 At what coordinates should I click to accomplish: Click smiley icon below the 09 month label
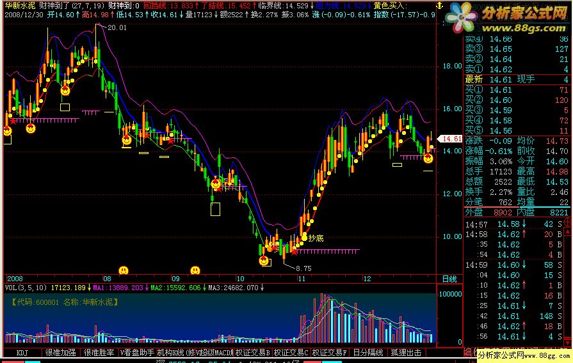click(x=195, y=270)
